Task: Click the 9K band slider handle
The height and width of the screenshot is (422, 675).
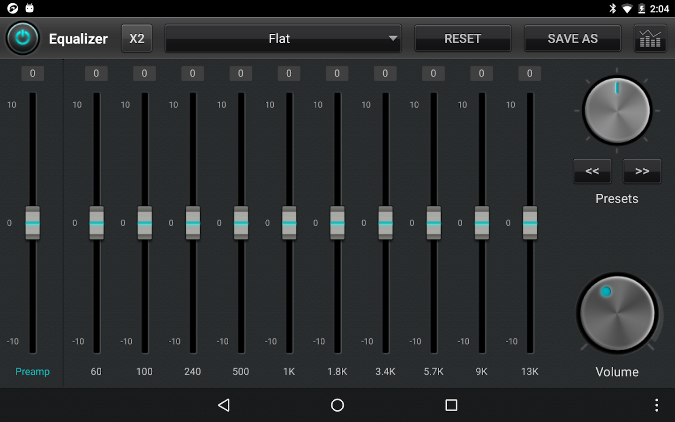Action: click(482, 223)
